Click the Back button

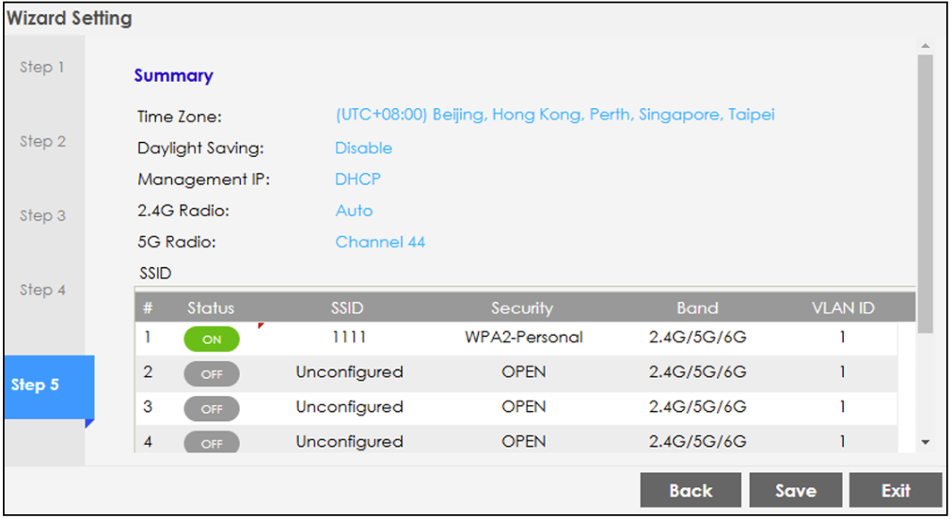tap(690, 491)
